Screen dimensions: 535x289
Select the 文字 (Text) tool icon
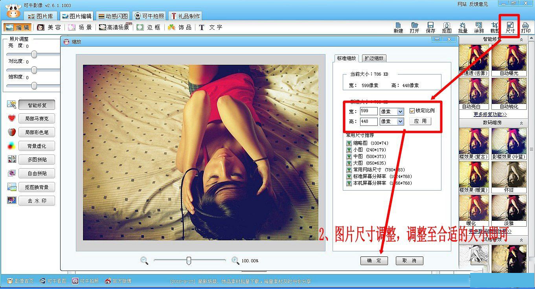tap(207, 27)
